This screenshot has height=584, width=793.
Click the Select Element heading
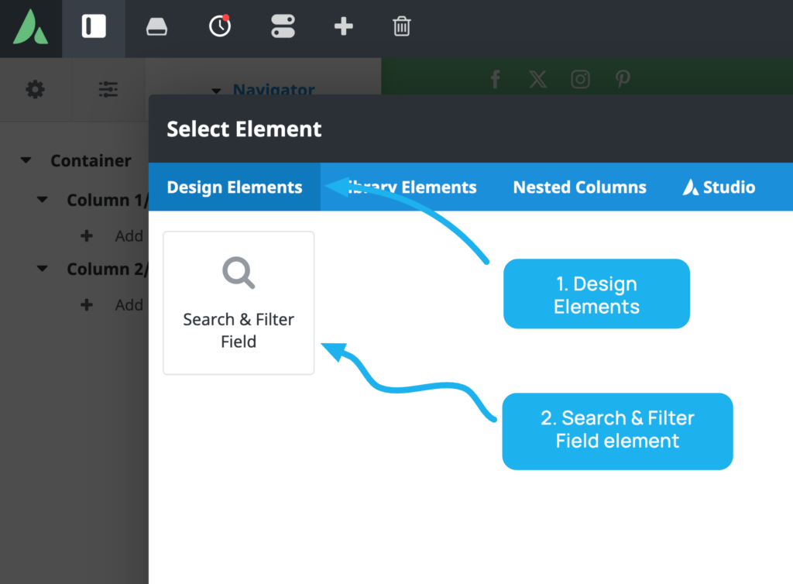(x=244, y=129)
